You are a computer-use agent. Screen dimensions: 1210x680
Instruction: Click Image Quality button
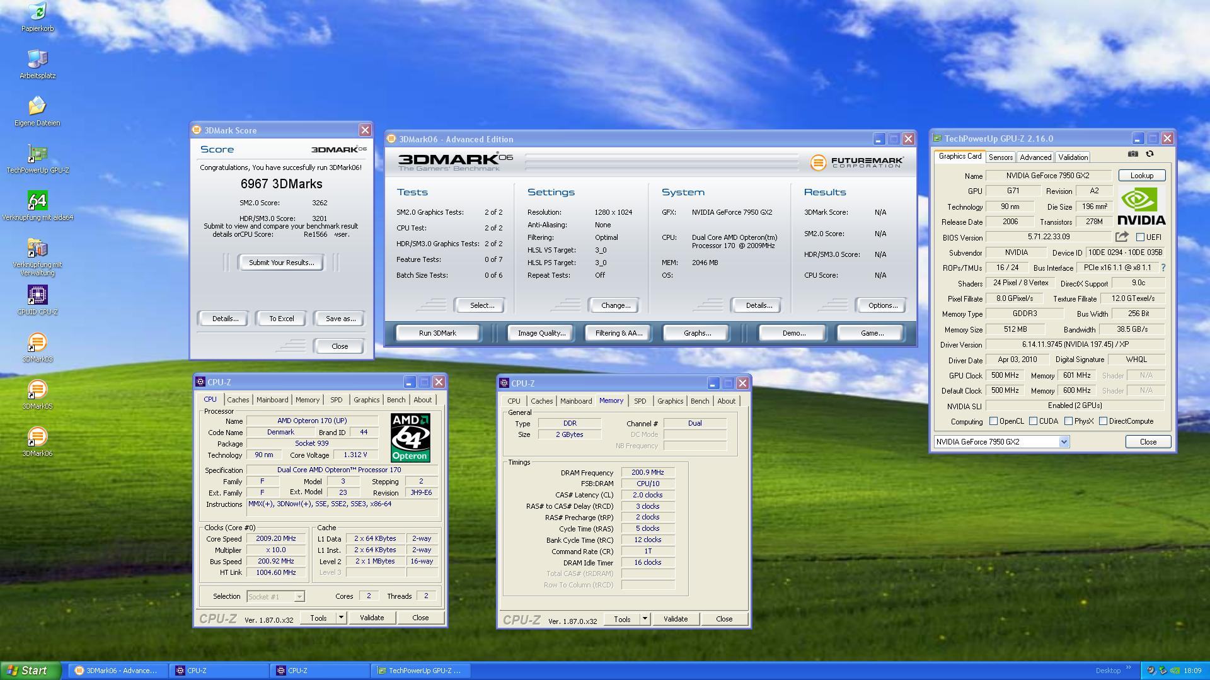point(541,333)
